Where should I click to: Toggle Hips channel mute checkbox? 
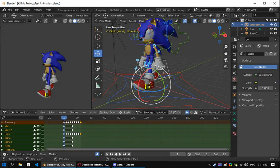(x=38, y=134)
